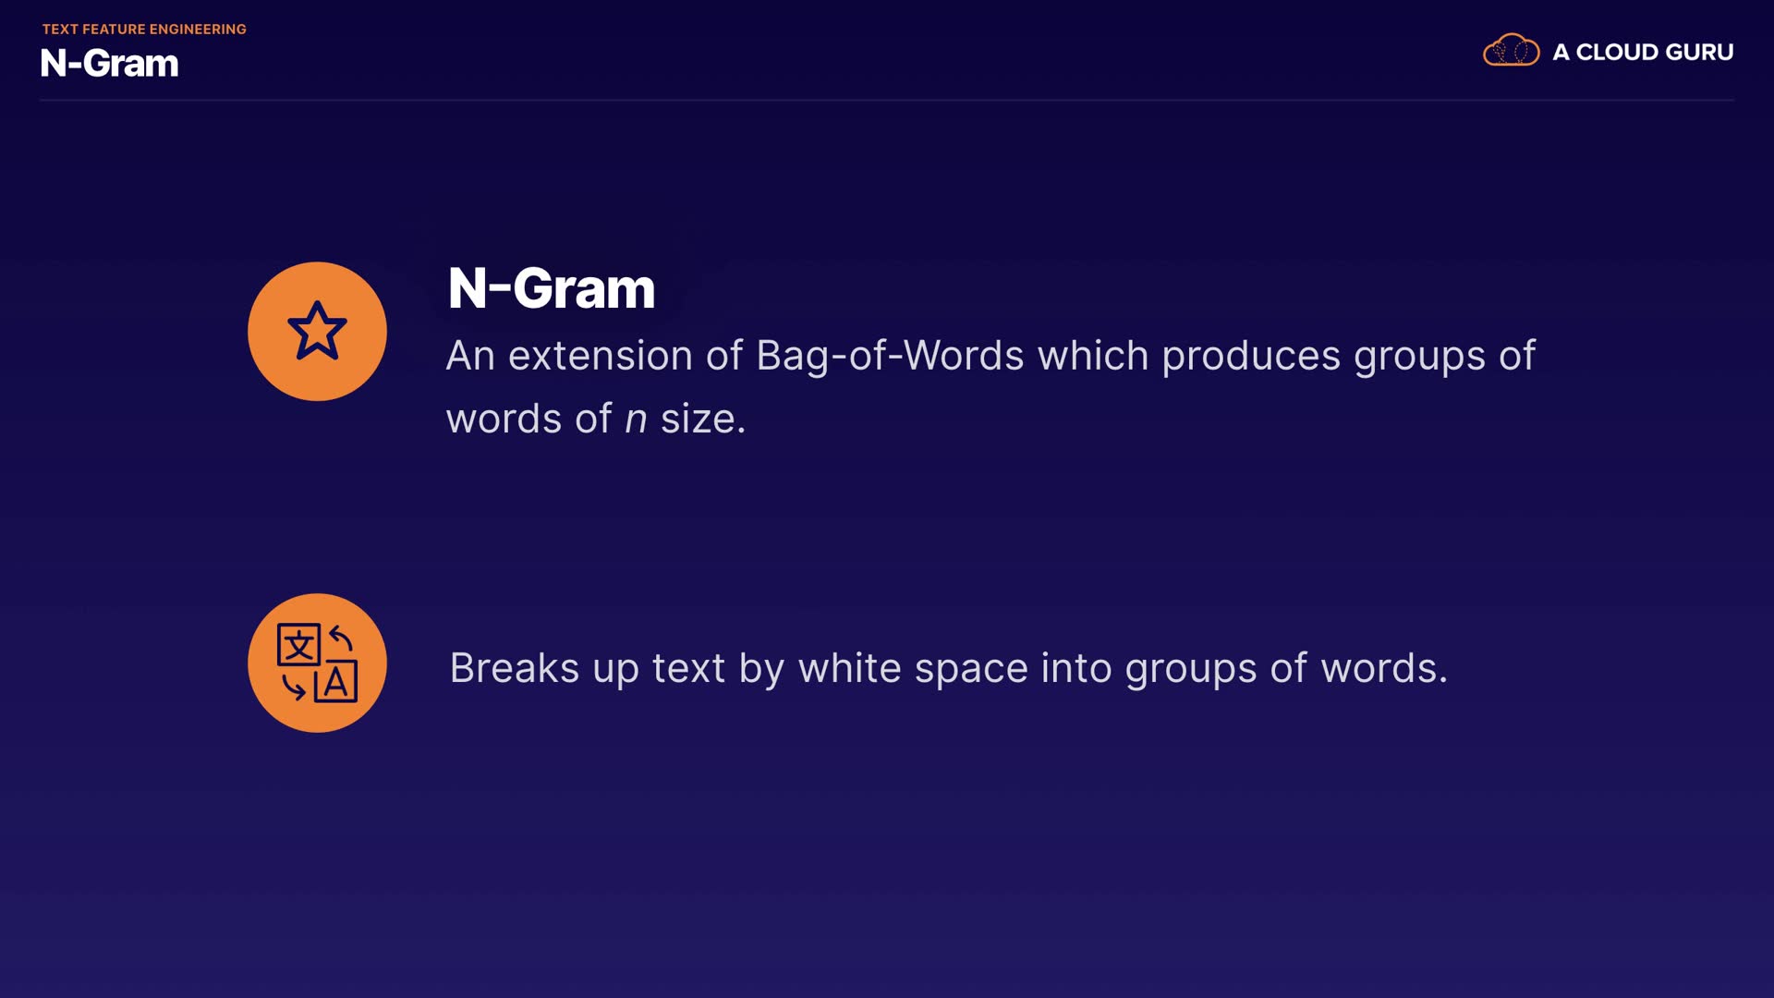Click the upper curved arrow in translate icon
Screen dimensions: 1774x998
click(342, 638)
